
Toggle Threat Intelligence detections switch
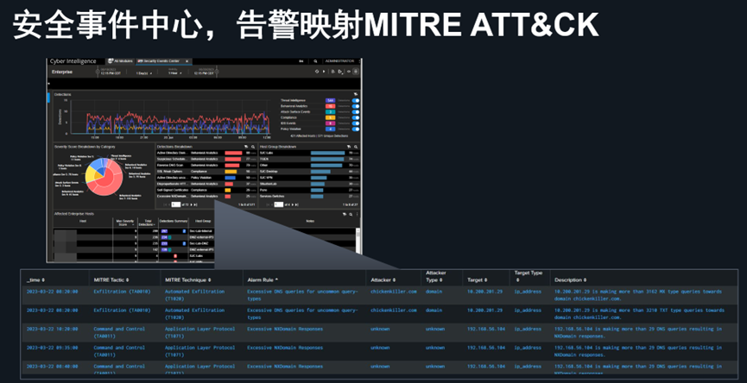point(355,101)
